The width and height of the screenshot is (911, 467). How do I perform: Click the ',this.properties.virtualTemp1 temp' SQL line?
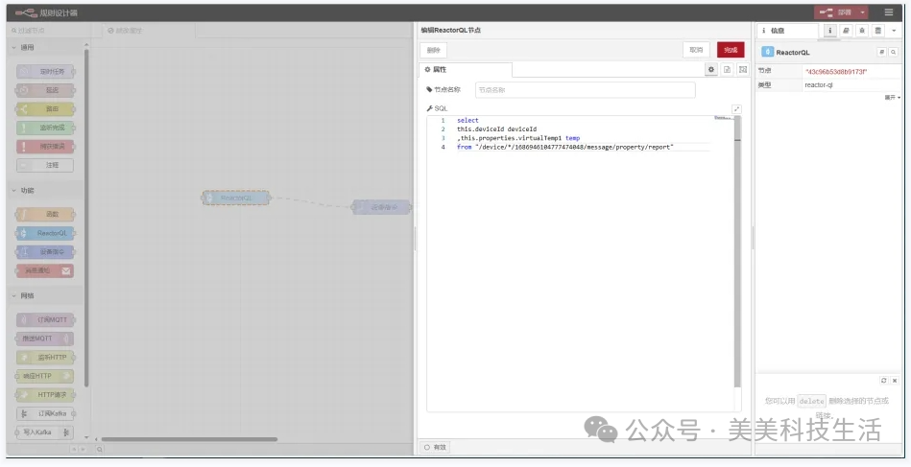[x=518, y=138]
